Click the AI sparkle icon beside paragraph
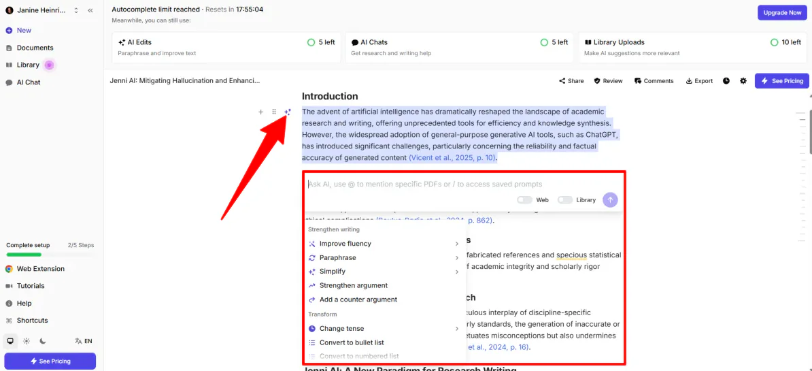 pos(288,112)
